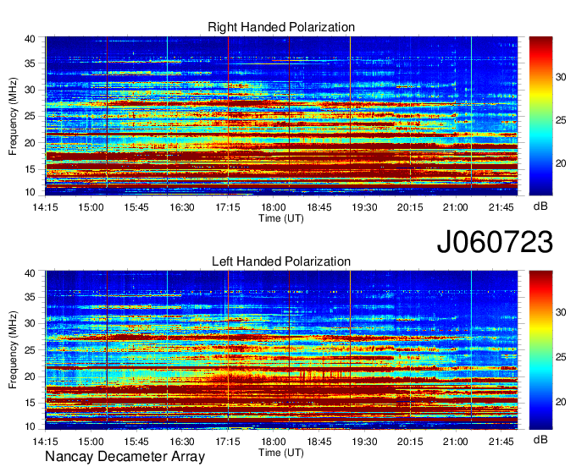The image size is (576, 467).
Task: Select the 15:00 time tick under the Right Handed plot
Action: tap(91, 207)
